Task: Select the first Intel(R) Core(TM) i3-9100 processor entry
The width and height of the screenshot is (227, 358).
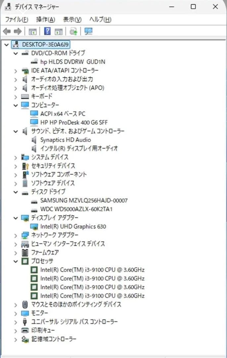Action: 92,270
